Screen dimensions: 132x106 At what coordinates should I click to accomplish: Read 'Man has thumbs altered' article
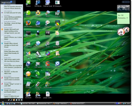click(13, 7)
